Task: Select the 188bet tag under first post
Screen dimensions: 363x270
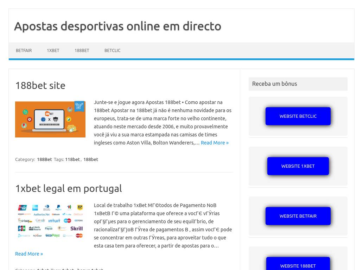Action: [x=91, y=160]
